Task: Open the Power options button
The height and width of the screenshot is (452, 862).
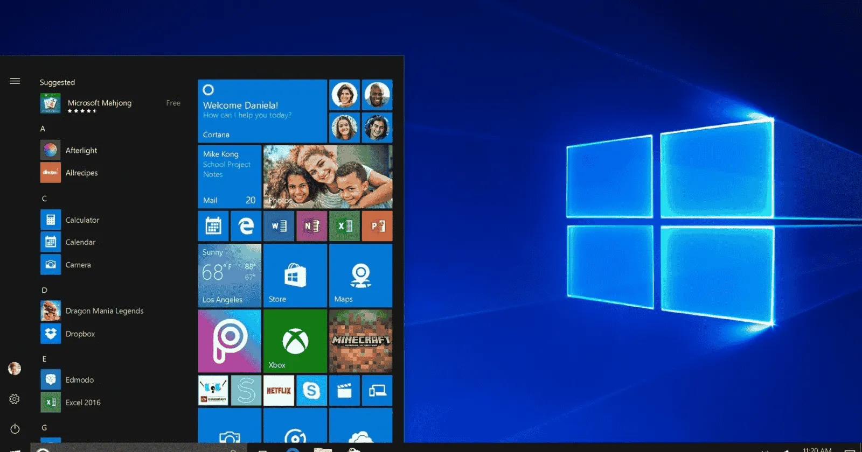Action: click(x=15, y=429)
